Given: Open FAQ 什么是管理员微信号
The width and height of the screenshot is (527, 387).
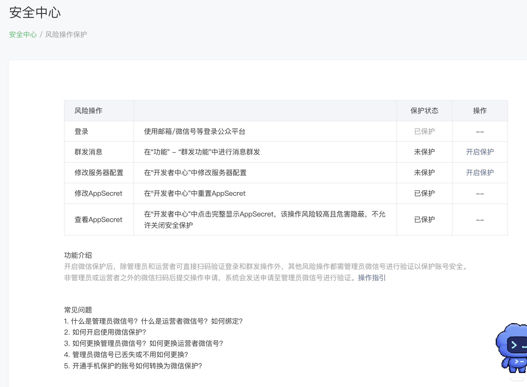Looking at the screenshot, I should click(x=153, y=321).
